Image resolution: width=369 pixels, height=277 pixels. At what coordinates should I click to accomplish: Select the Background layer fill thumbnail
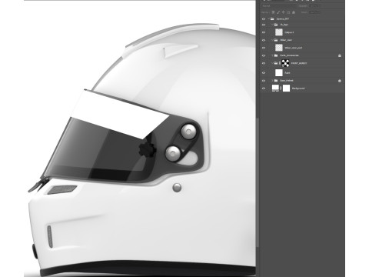275,88
